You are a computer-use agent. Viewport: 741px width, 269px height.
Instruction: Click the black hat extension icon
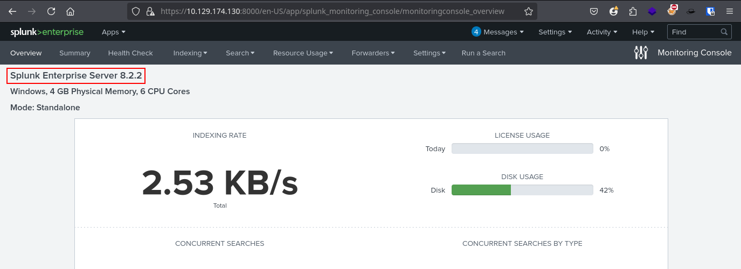pos(691,11)
